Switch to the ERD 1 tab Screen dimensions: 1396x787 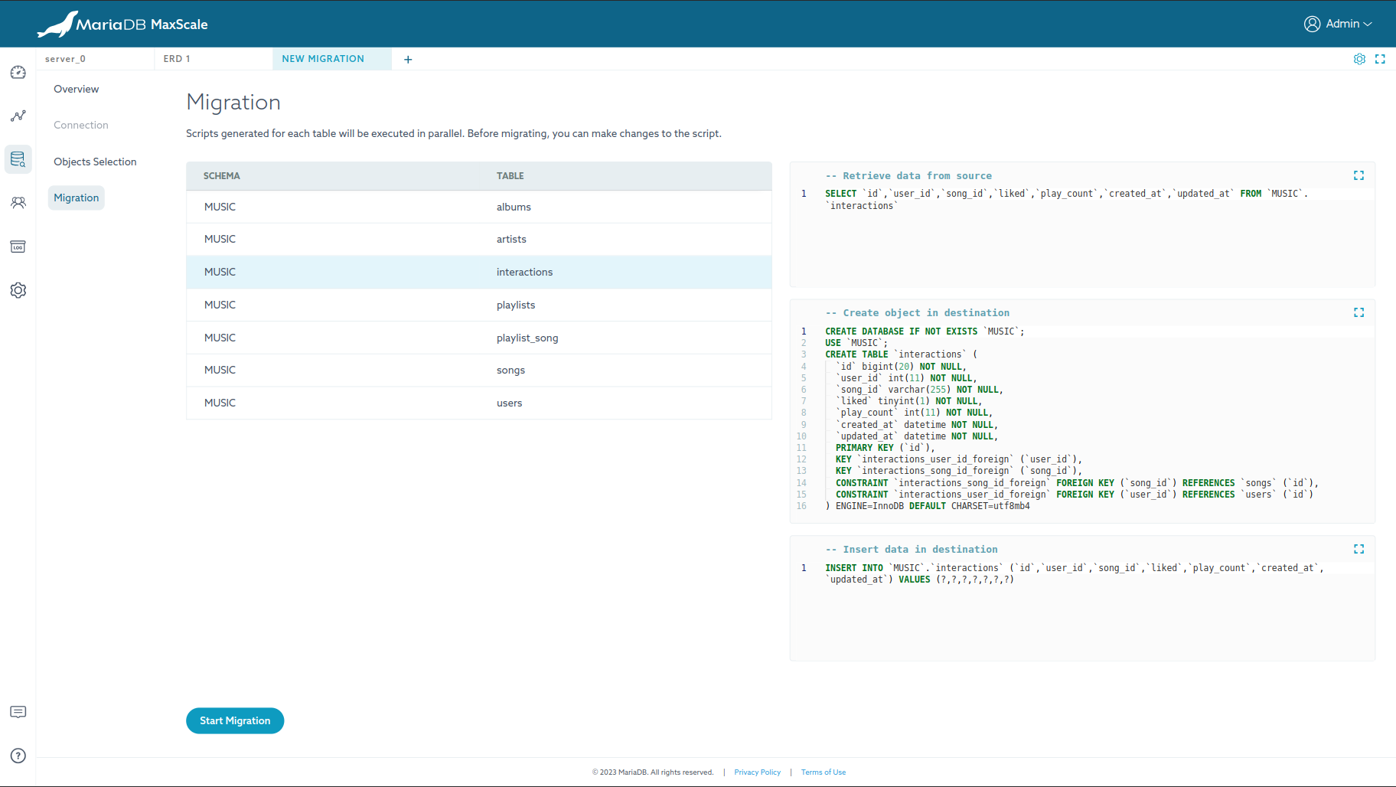point(177,59)
